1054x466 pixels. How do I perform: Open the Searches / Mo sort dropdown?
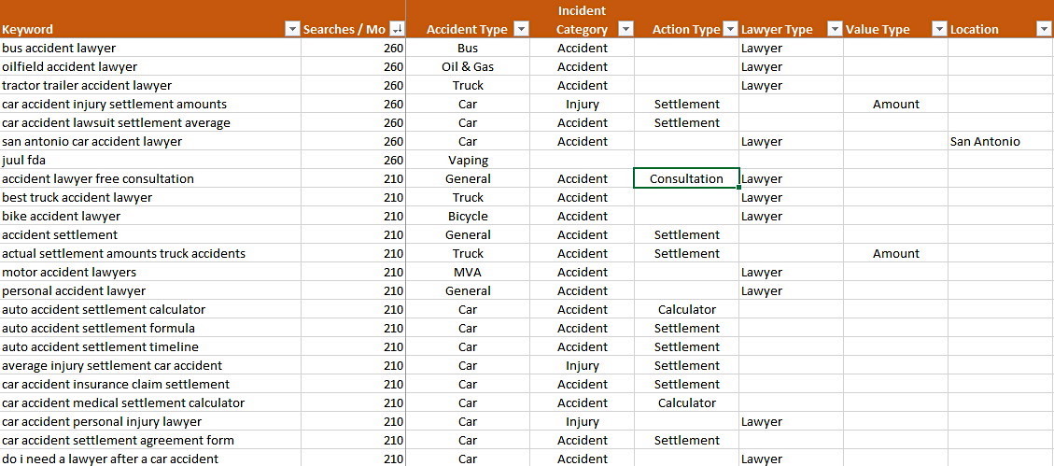397,29
